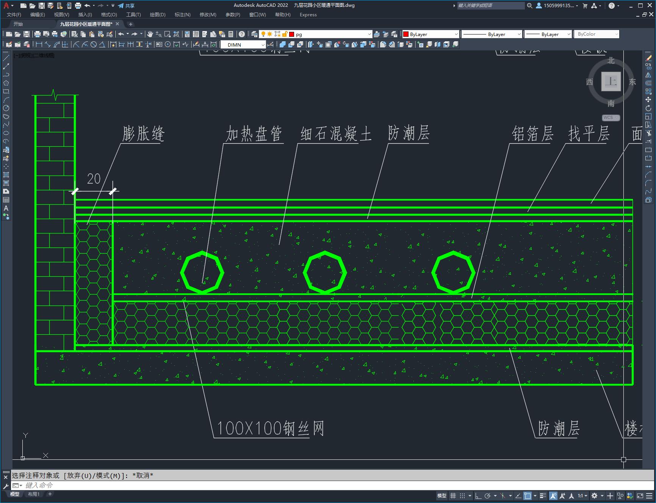Open Autodesk App Store cart icon
Screen dimensions: 656x503
(585, 6)
